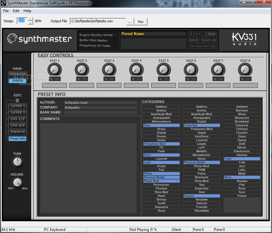Click the SAVE AS button
The image size is (272, 233).
(x=209, y=40)
